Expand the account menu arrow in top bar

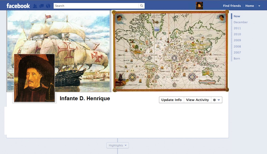point(259,6)
